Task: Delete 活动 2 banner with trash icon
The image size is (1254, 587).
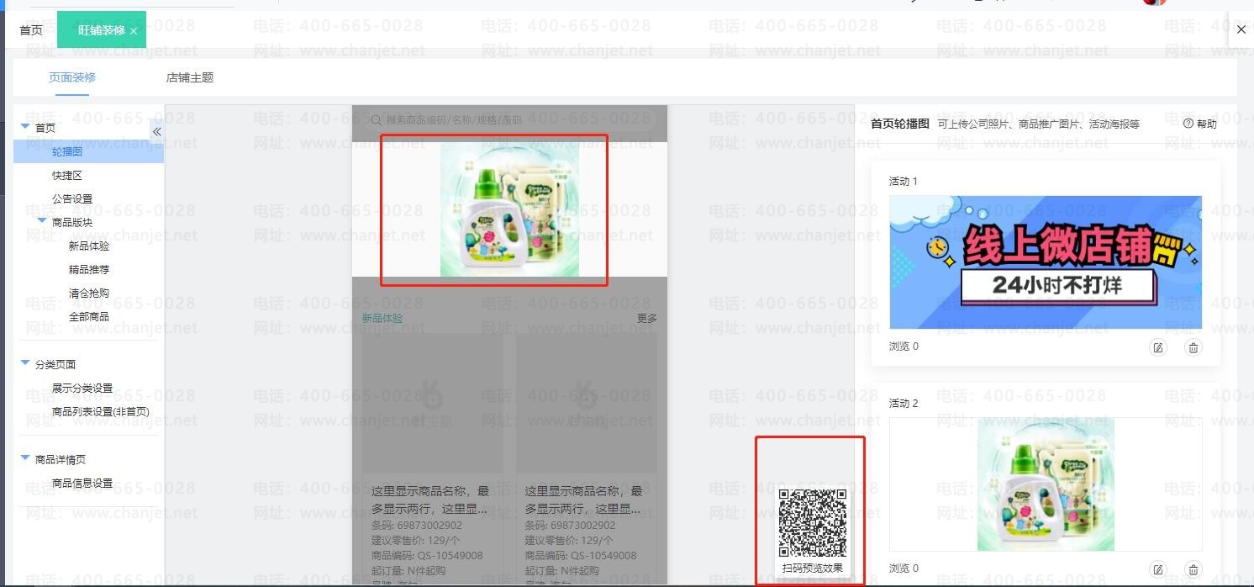Action: pyautogui.click(x=1193, y=569)
